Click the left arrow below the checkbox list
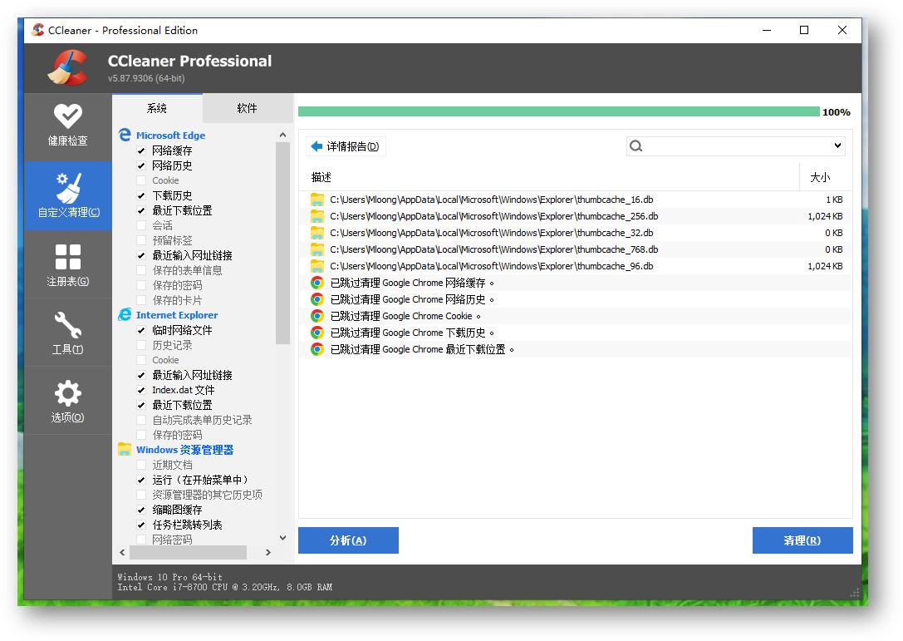 point(122,551)
